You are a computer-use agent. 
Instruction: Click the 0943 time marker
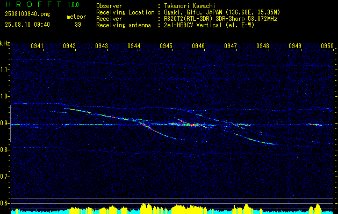point(102,46)
